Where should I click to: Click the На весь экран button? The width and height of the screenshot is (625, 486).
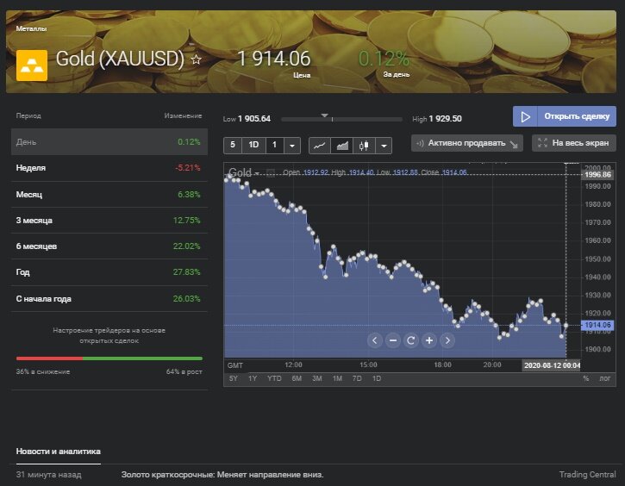(574, 144)
